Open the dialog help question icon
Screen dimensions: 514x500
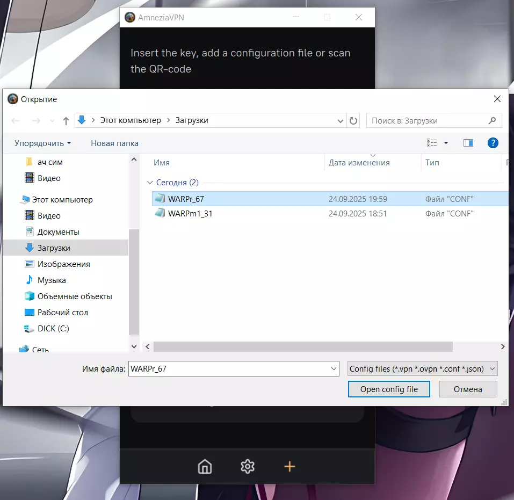(x=493, y=143)
